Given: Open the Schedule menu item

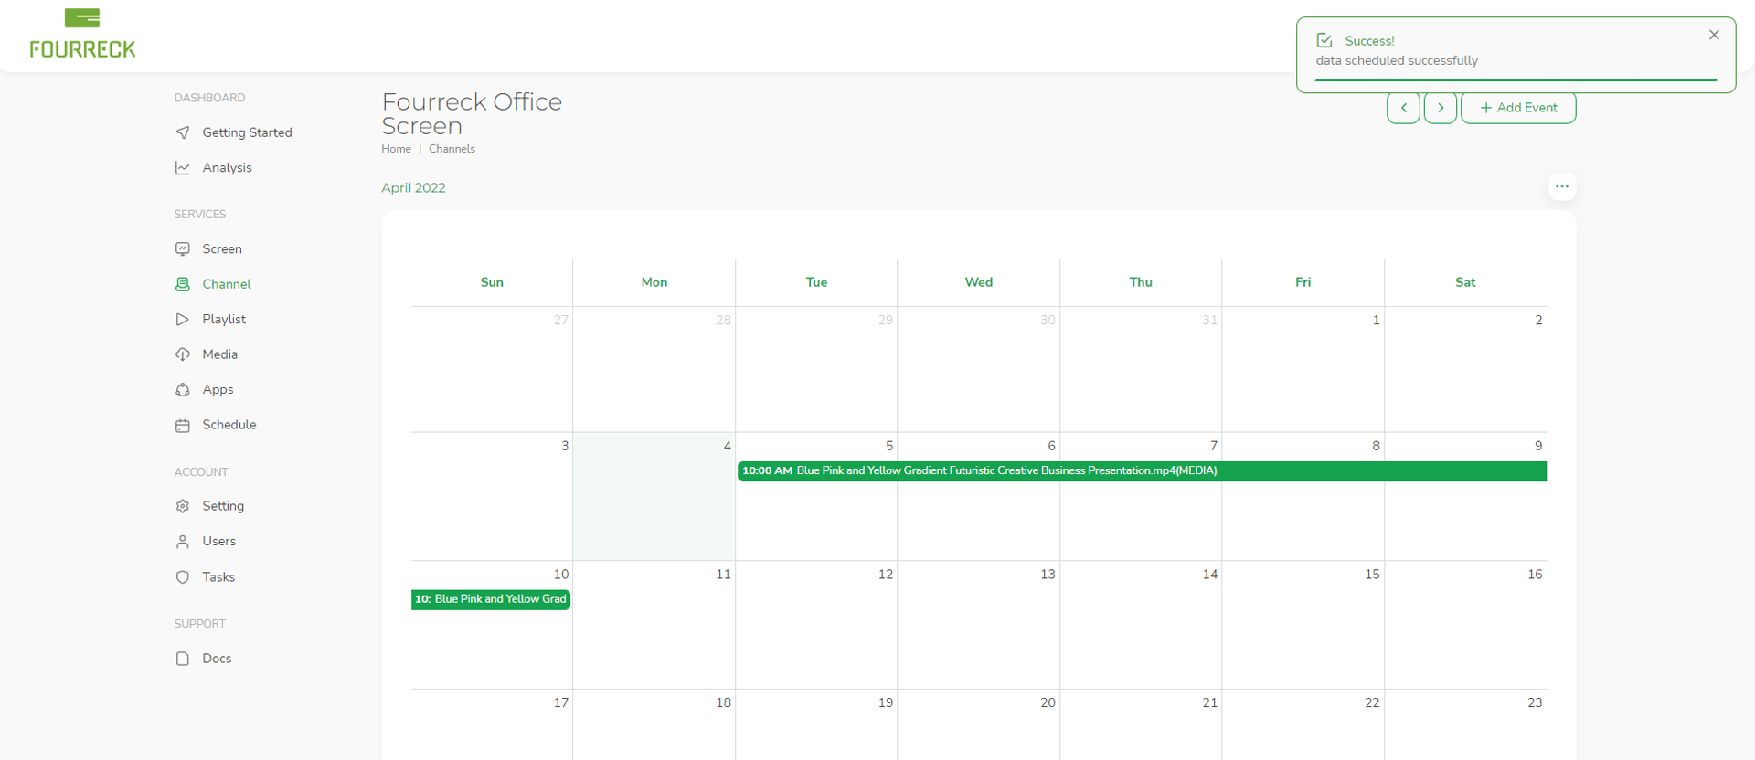Looking at the screenshot, I should point(229,425).
